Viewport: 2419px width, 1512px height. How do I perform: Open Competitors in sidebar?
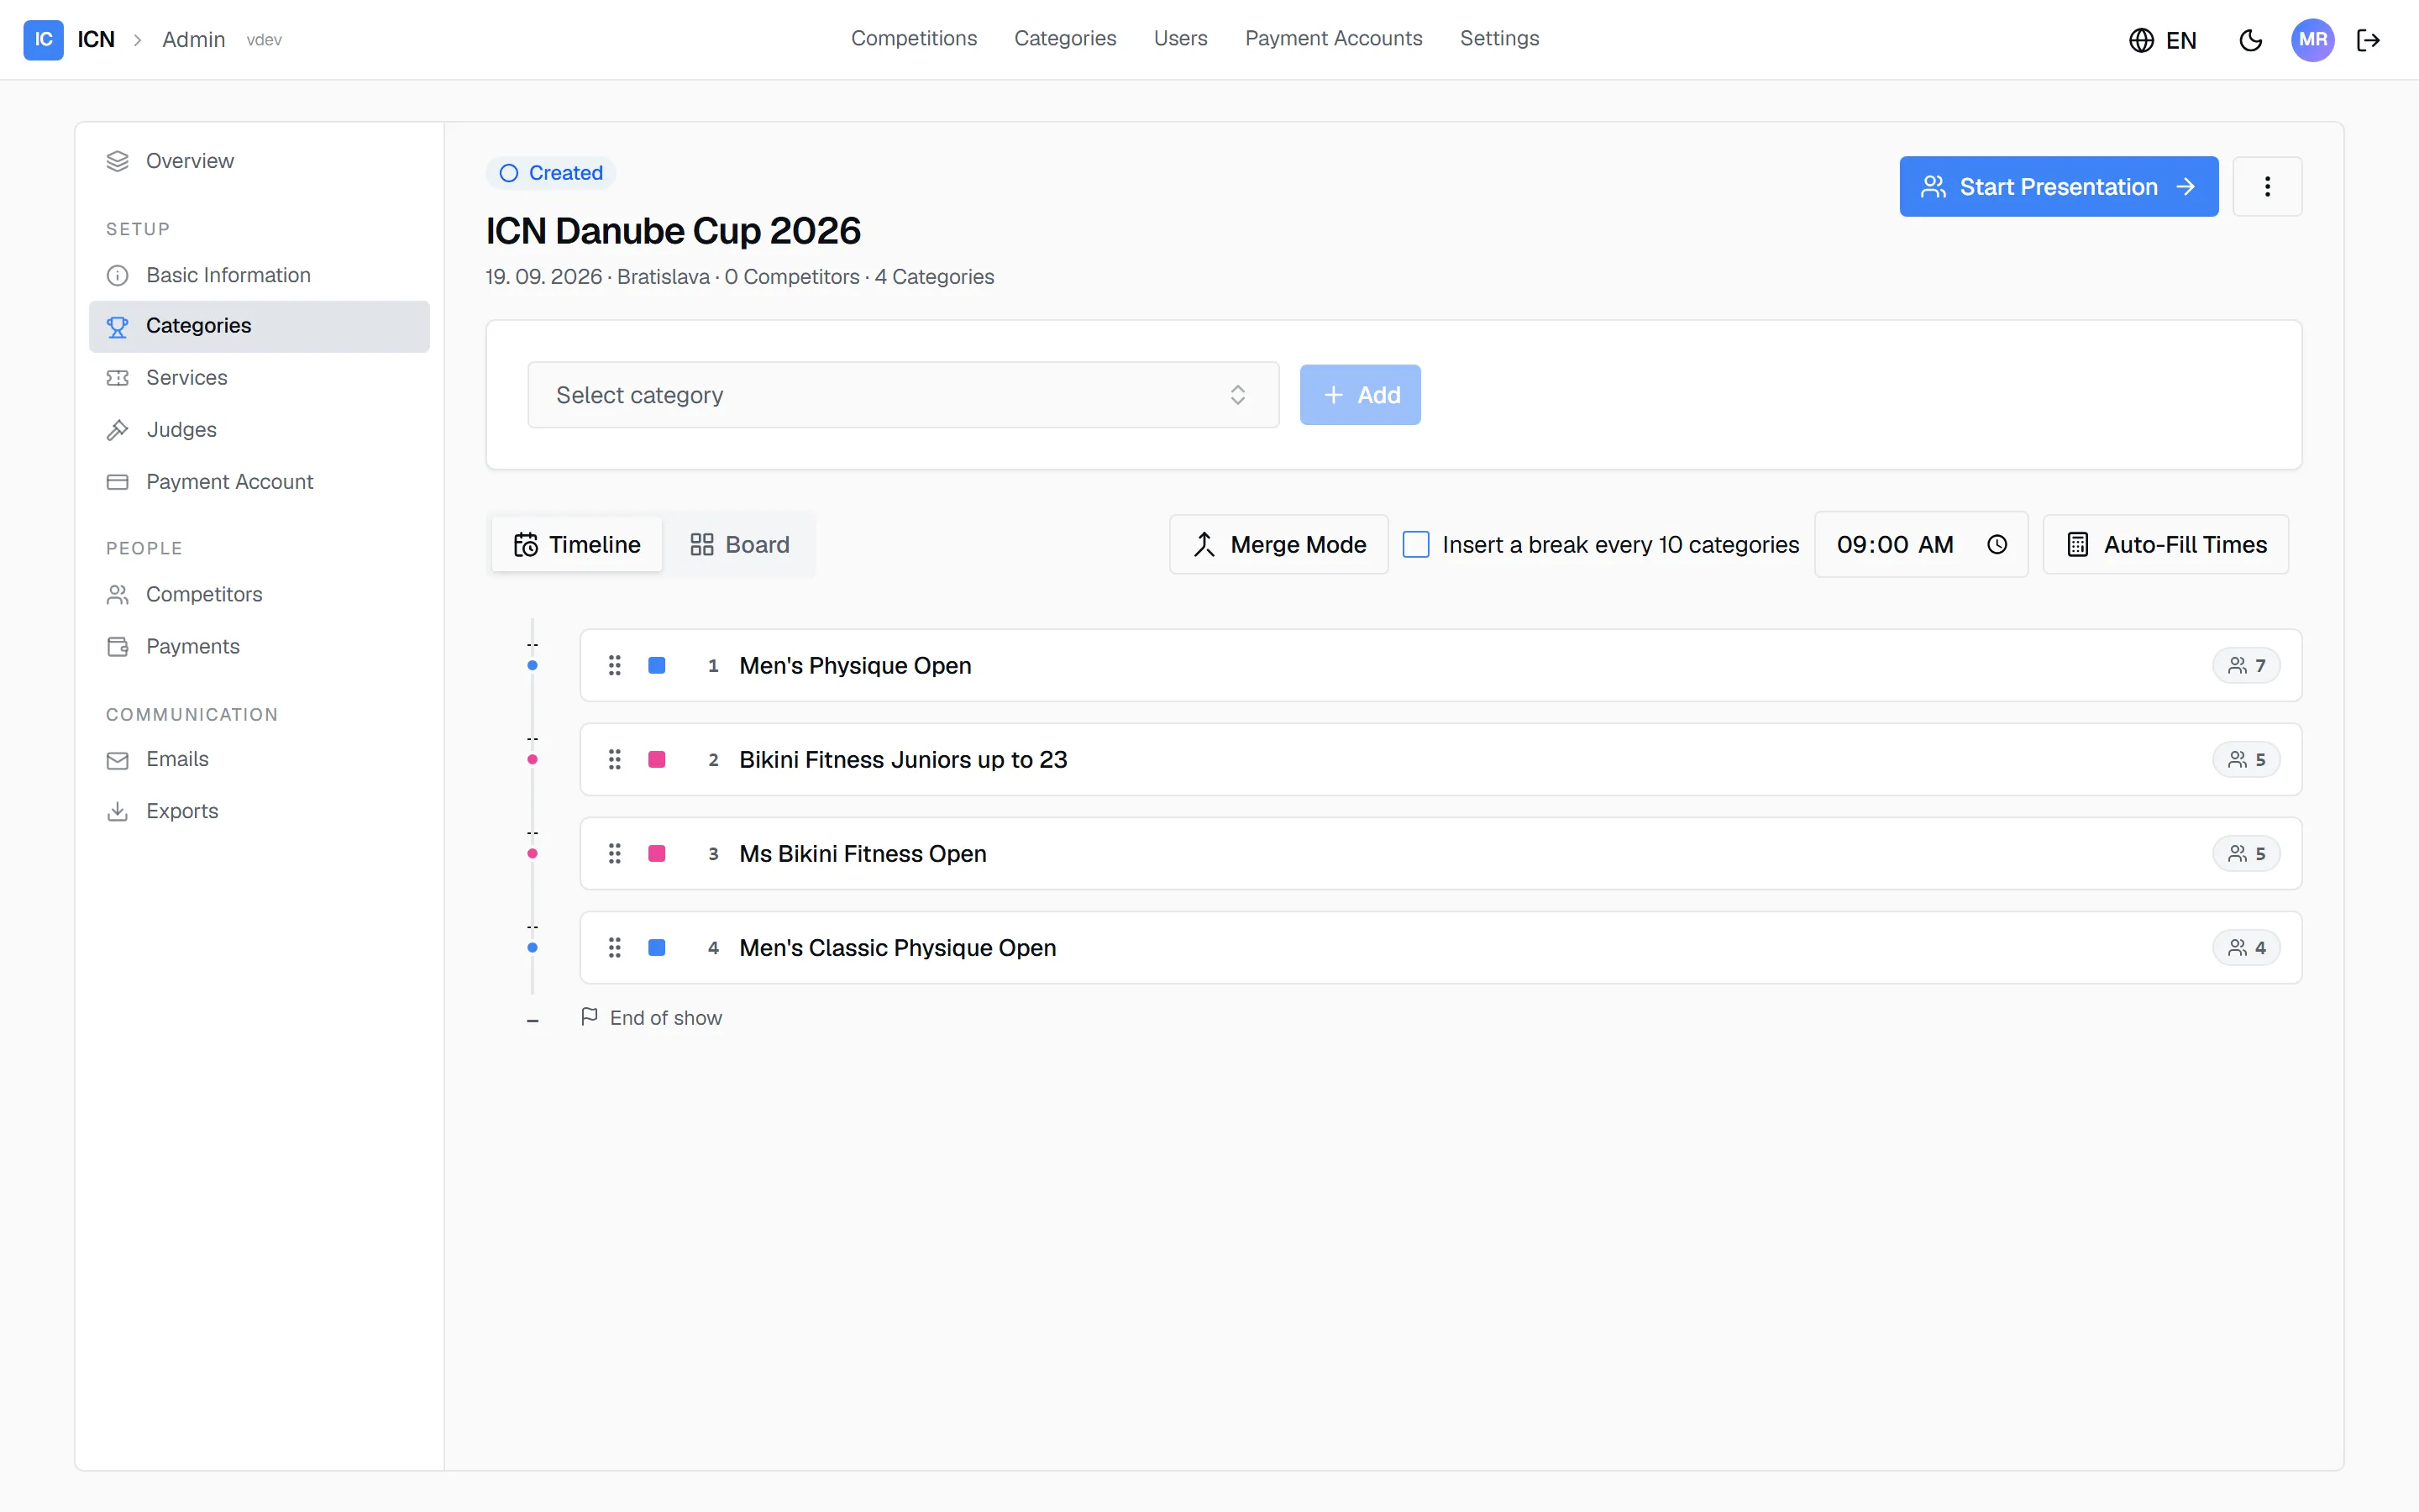(259, 594)
